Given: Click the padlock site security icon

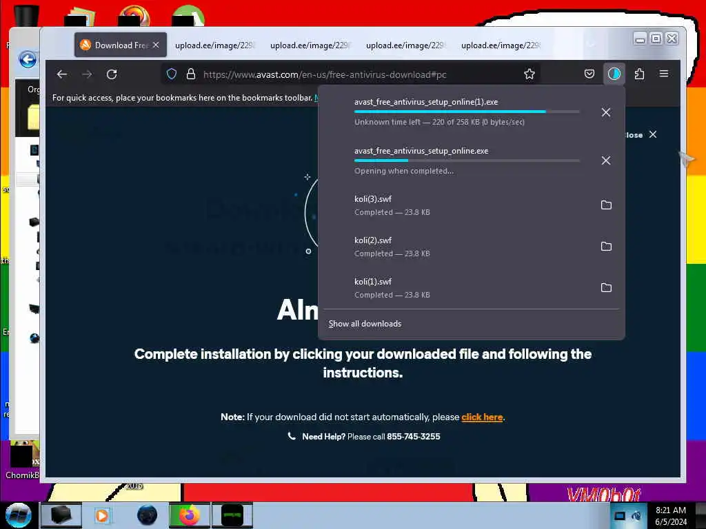Looking at the screenshot, I should [x=191, y=74].
